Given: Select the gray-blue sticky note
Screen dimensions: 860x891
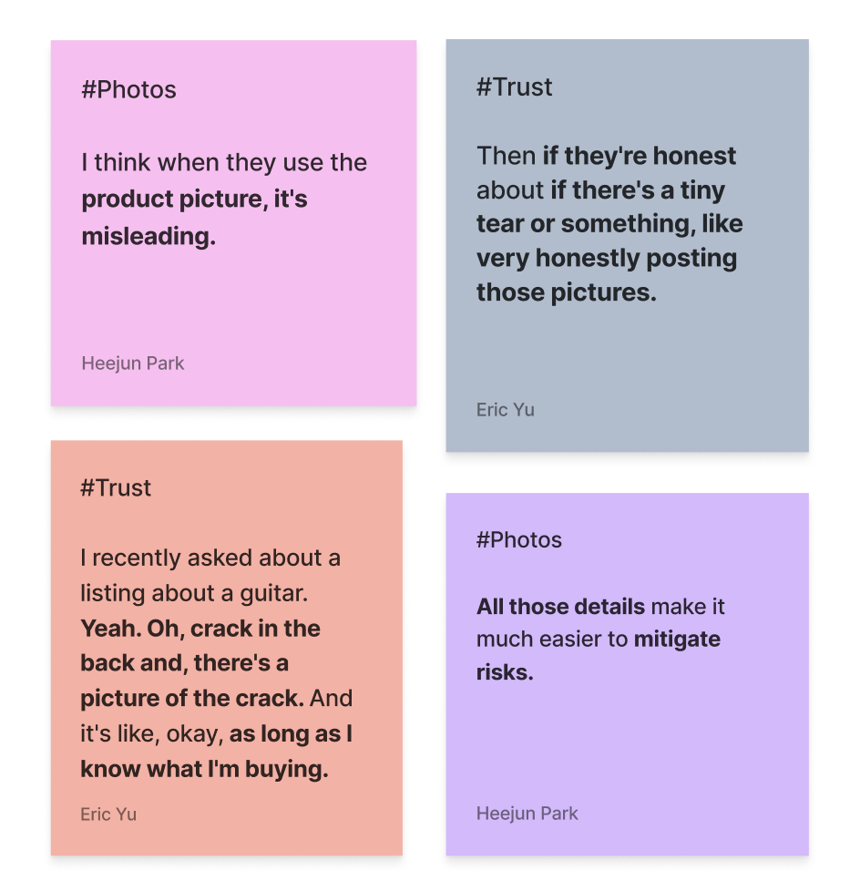Looking at the screenshot, I should (x=628, y=245).
